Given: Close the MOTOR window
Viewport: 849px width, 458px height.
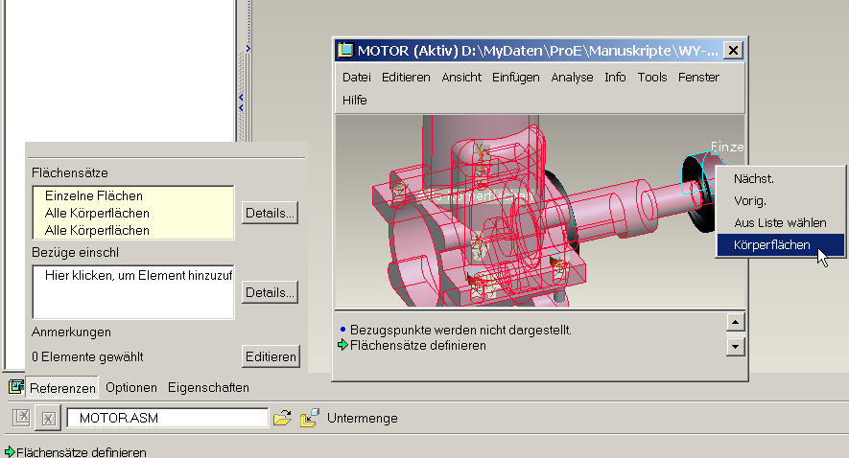Looking at the screenshot, I should pyautogui.click(x=733, y=50).
